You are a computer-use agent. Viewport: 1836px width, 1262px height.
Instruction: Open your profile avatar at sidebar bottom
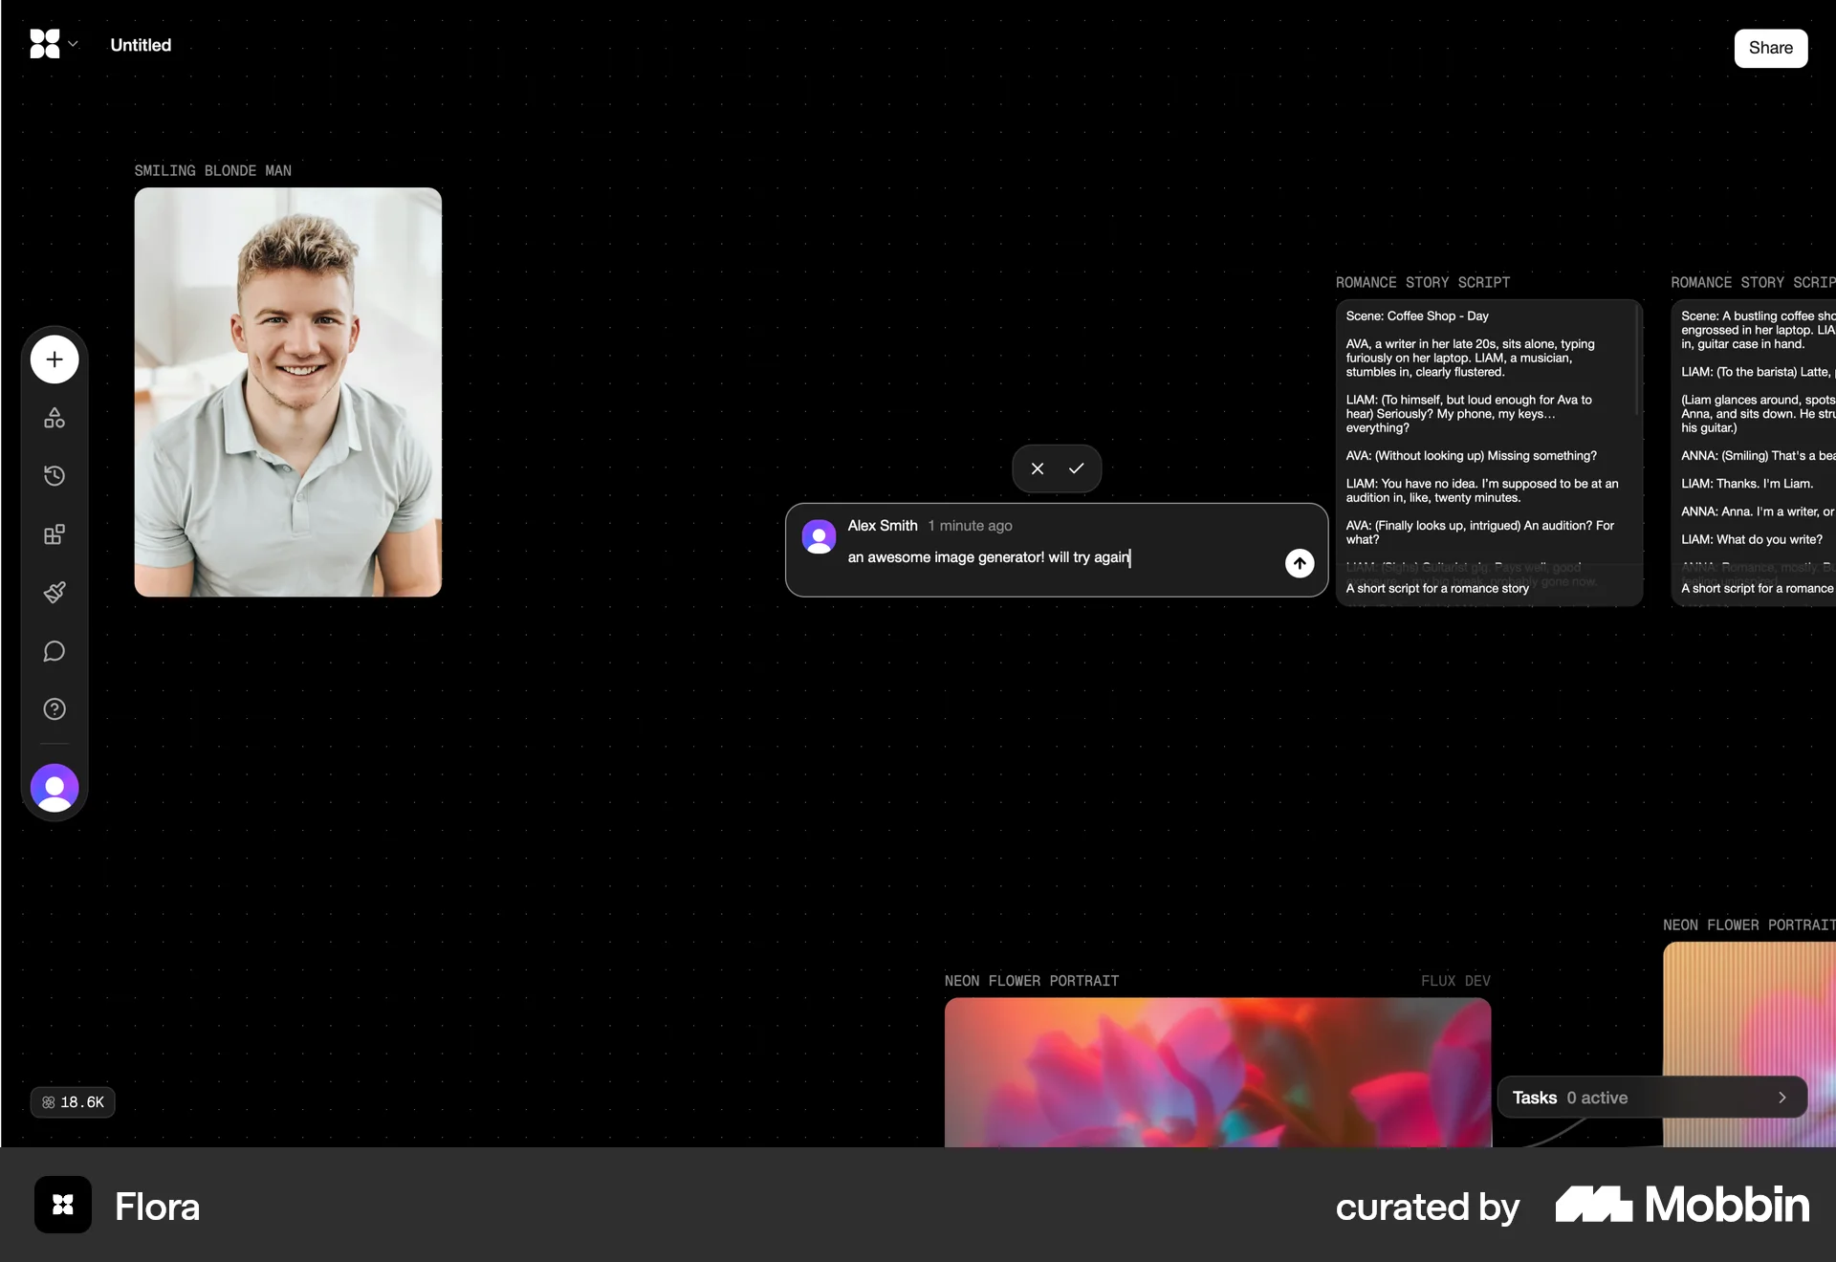(55, 788)
